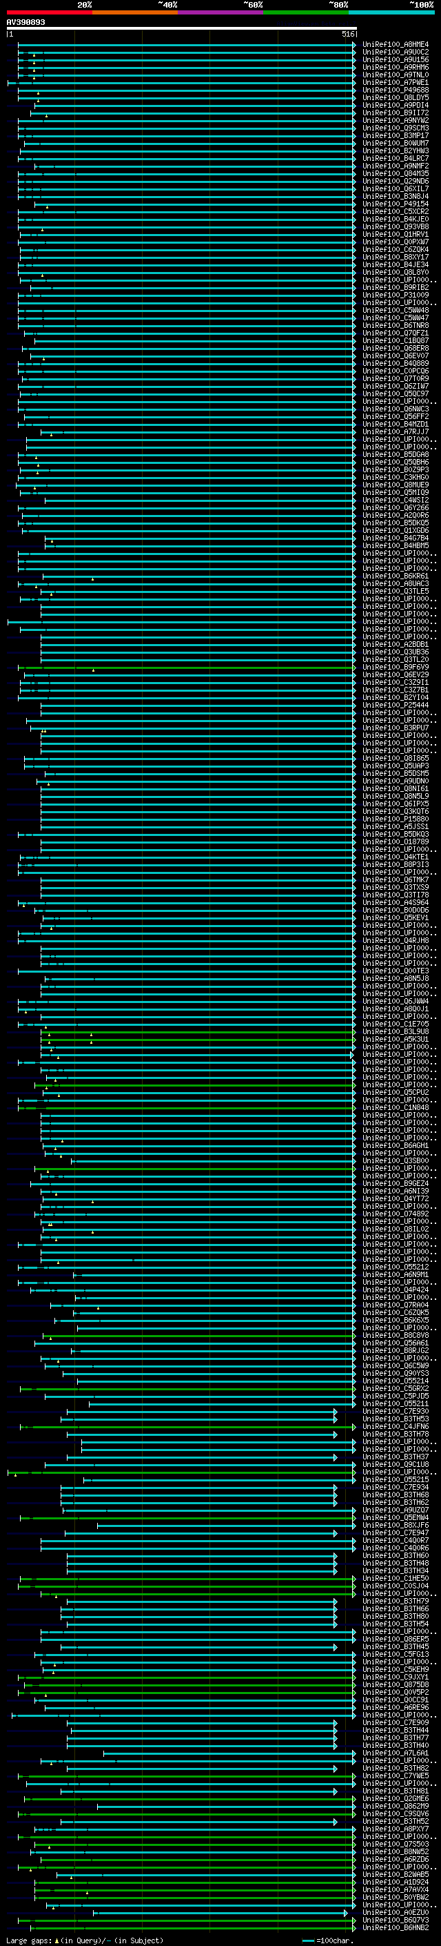Select the last hit UniRef100_B6HNB2
The width and height of the screenshot is (441, 1946).
(x=396, y=1927)
